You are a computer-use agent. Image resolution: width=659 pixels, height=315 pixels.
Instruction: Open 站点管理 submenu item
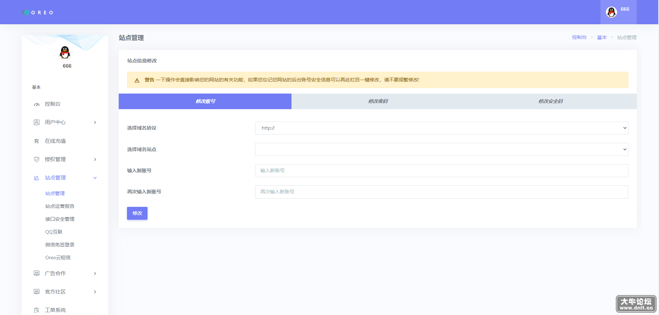click(x=55, y=193)
